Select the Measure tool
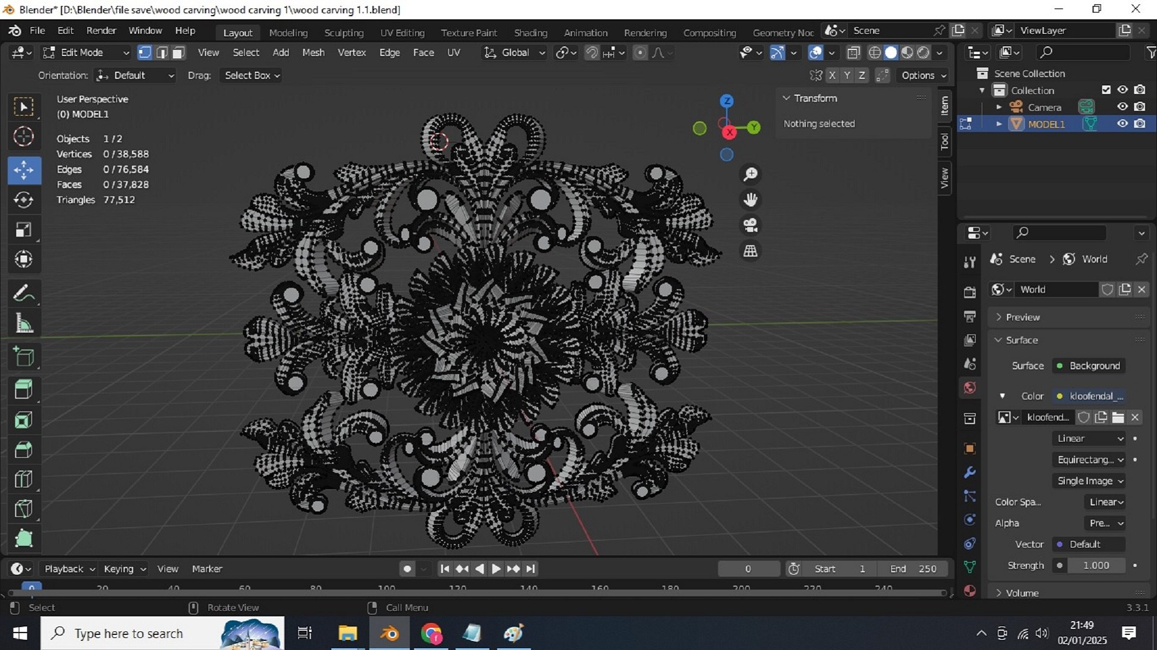Image resolution: width=1157 pixels, height=650 pixels. (x=24, y=324)
